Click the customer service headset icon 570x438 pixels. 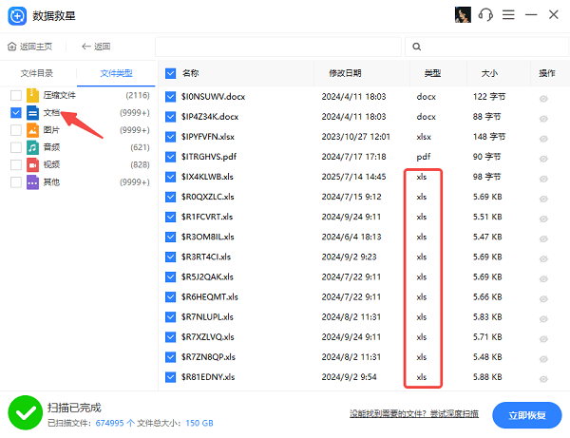click(486, 15)
